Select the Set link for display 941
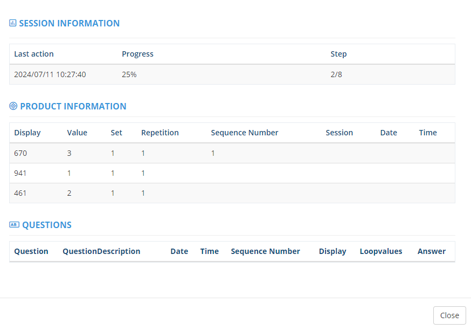 pyautogui.click(x=113, y=173)
